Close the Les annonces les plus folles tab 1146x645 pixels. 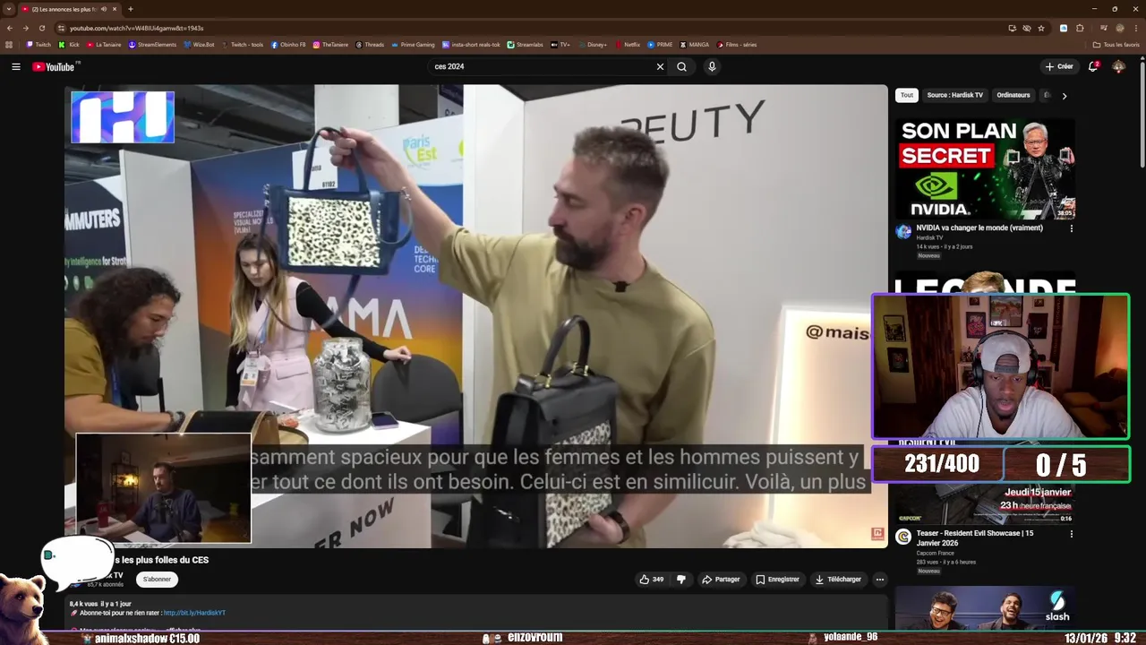(115, 9)
